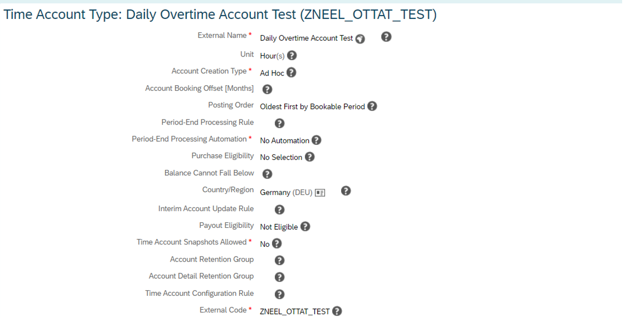Open help for Balance Cannot Fall Below
Screen dimensions: 624x332
coord(267,174)
